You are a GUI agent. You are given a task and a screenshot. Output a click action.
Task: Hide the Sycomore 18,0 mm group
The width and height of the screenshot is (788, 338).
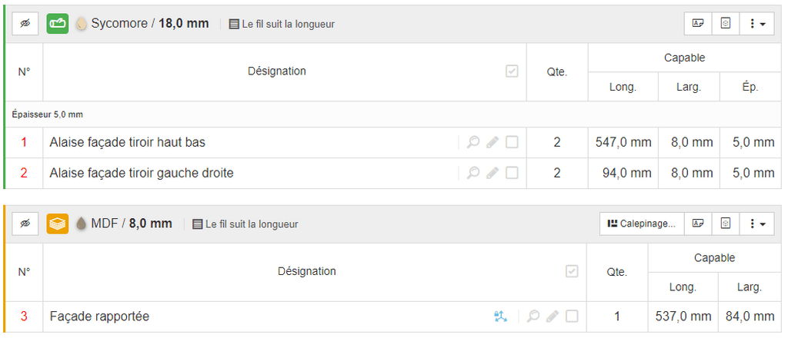click(x=25, y=24)
